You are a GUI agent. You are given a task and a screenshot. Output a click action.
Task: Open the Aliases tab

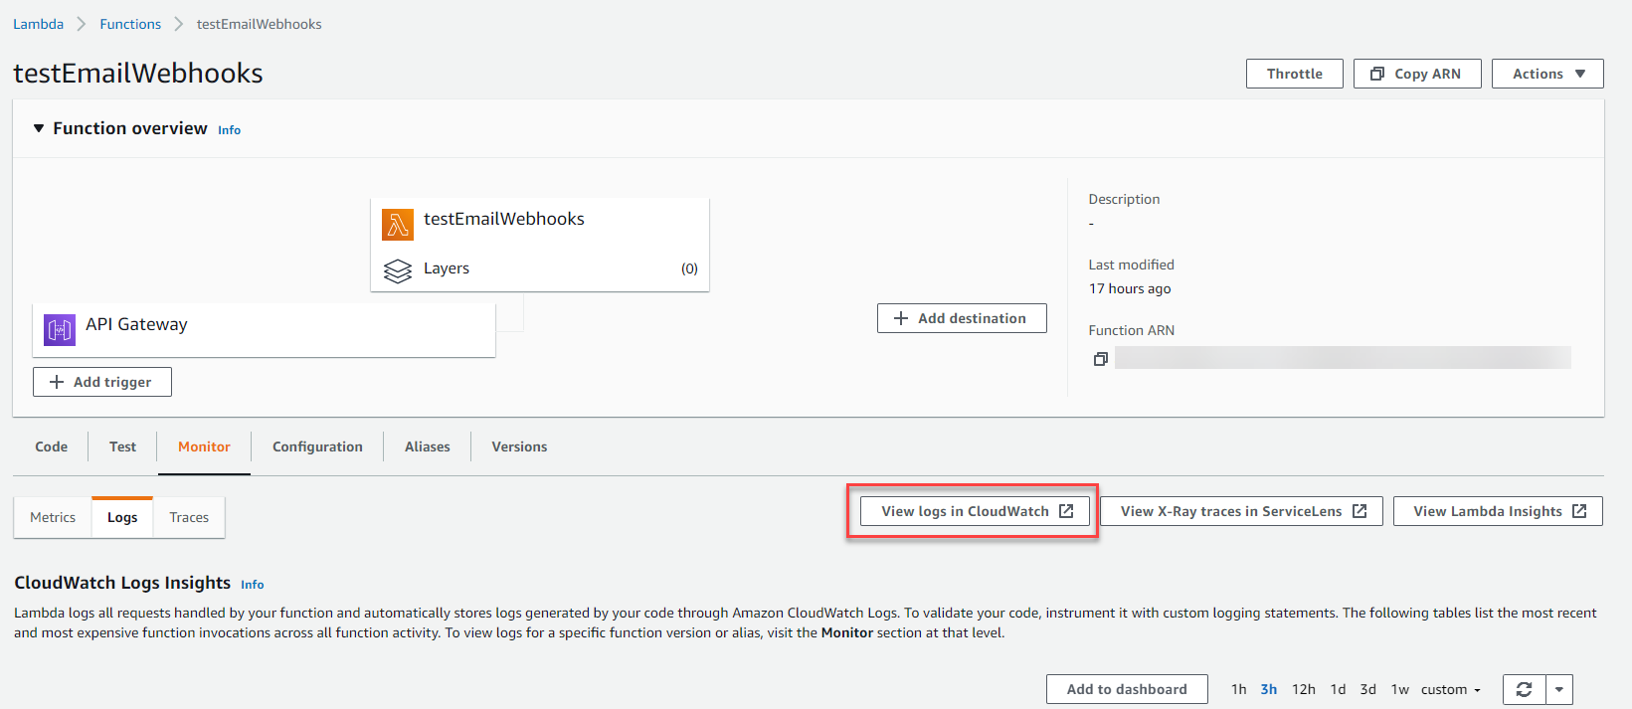[x=428, y=446]
